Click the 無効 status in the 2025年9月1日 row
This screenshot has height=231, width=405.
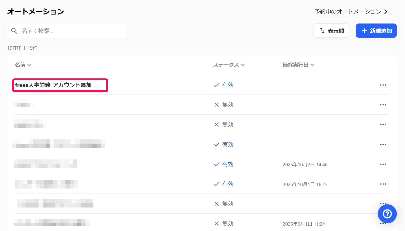point(224,224)
